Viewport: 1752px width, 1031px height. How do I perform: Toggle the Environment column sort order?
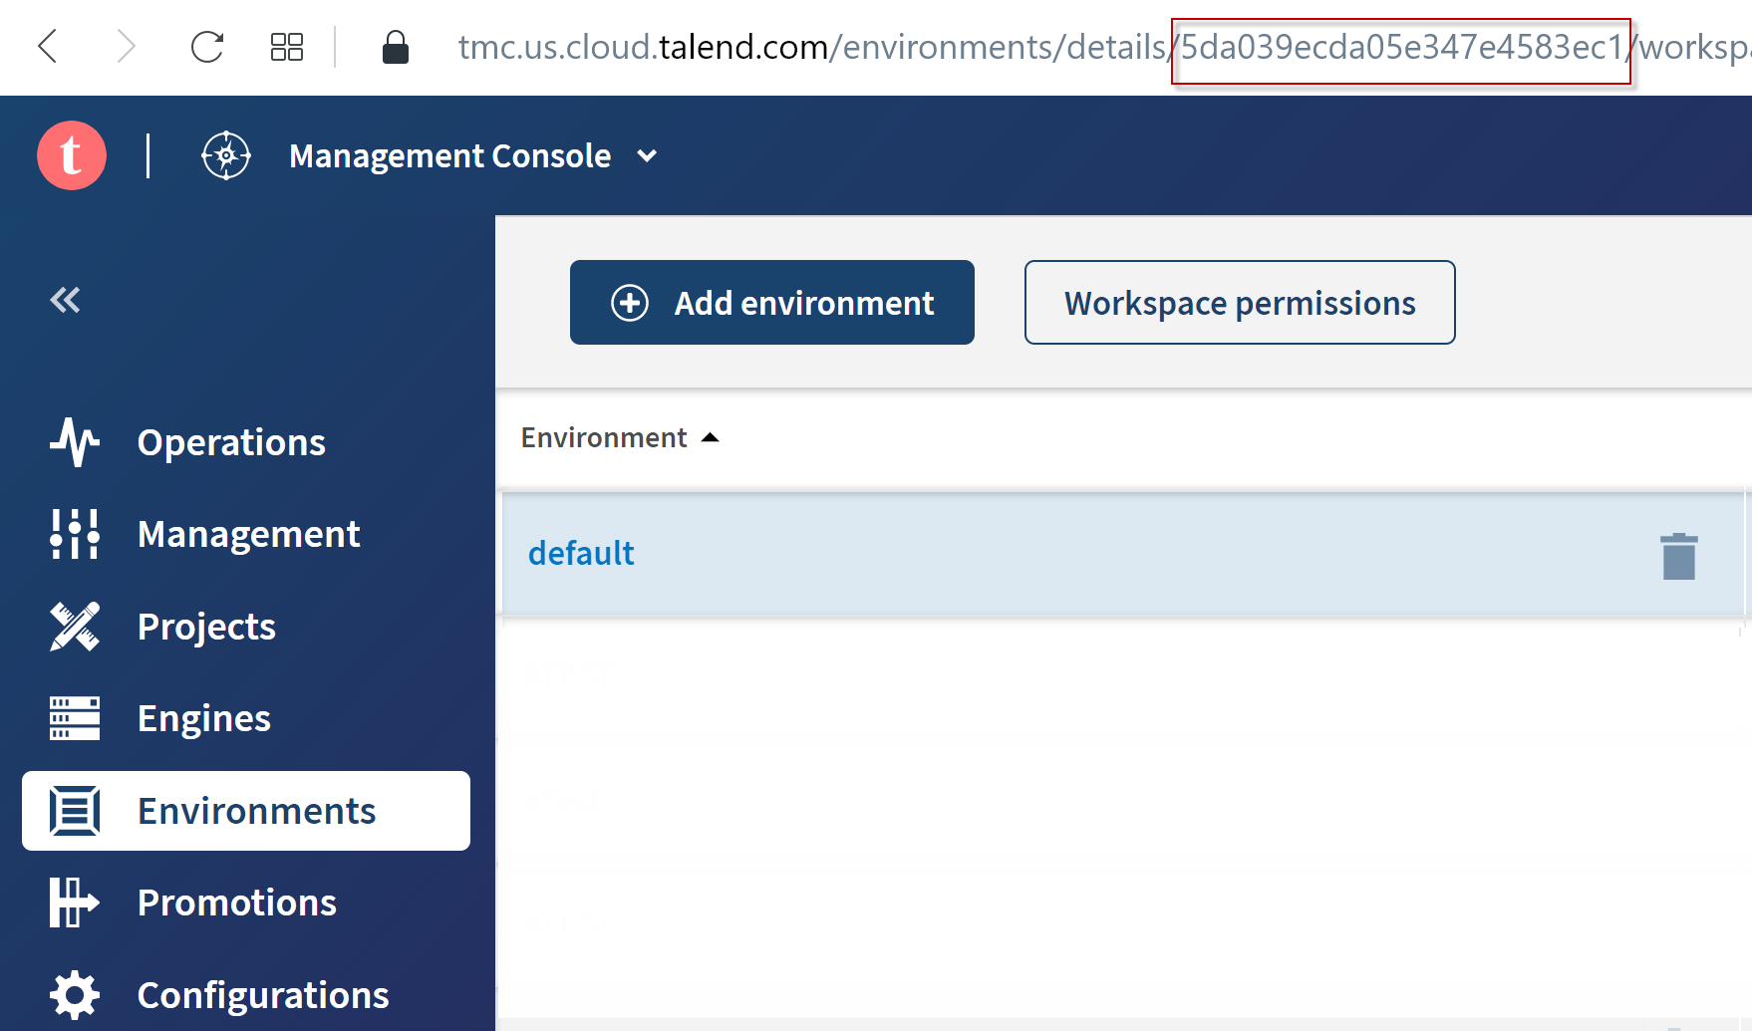[709, 436]
